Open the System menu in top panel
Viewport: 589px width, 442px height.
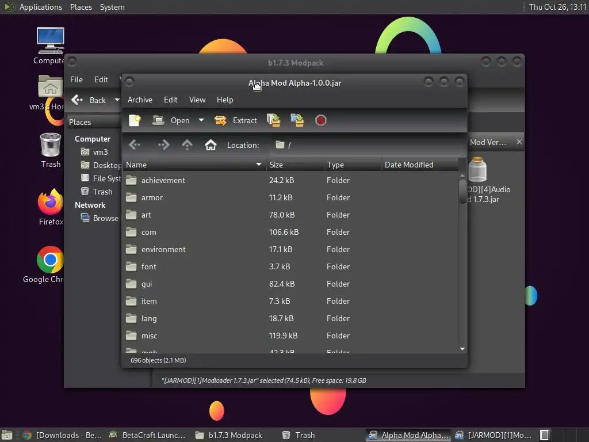(112, 7)
